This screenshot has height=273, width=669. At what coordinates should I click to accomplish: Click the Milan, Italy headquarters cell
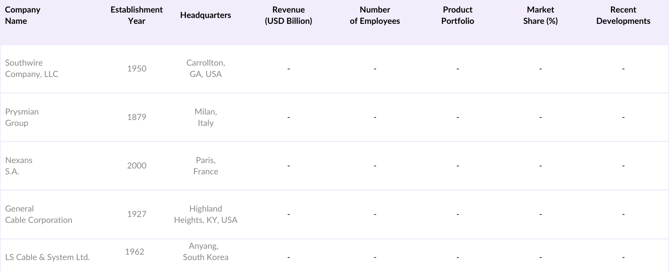pos(206,117)
